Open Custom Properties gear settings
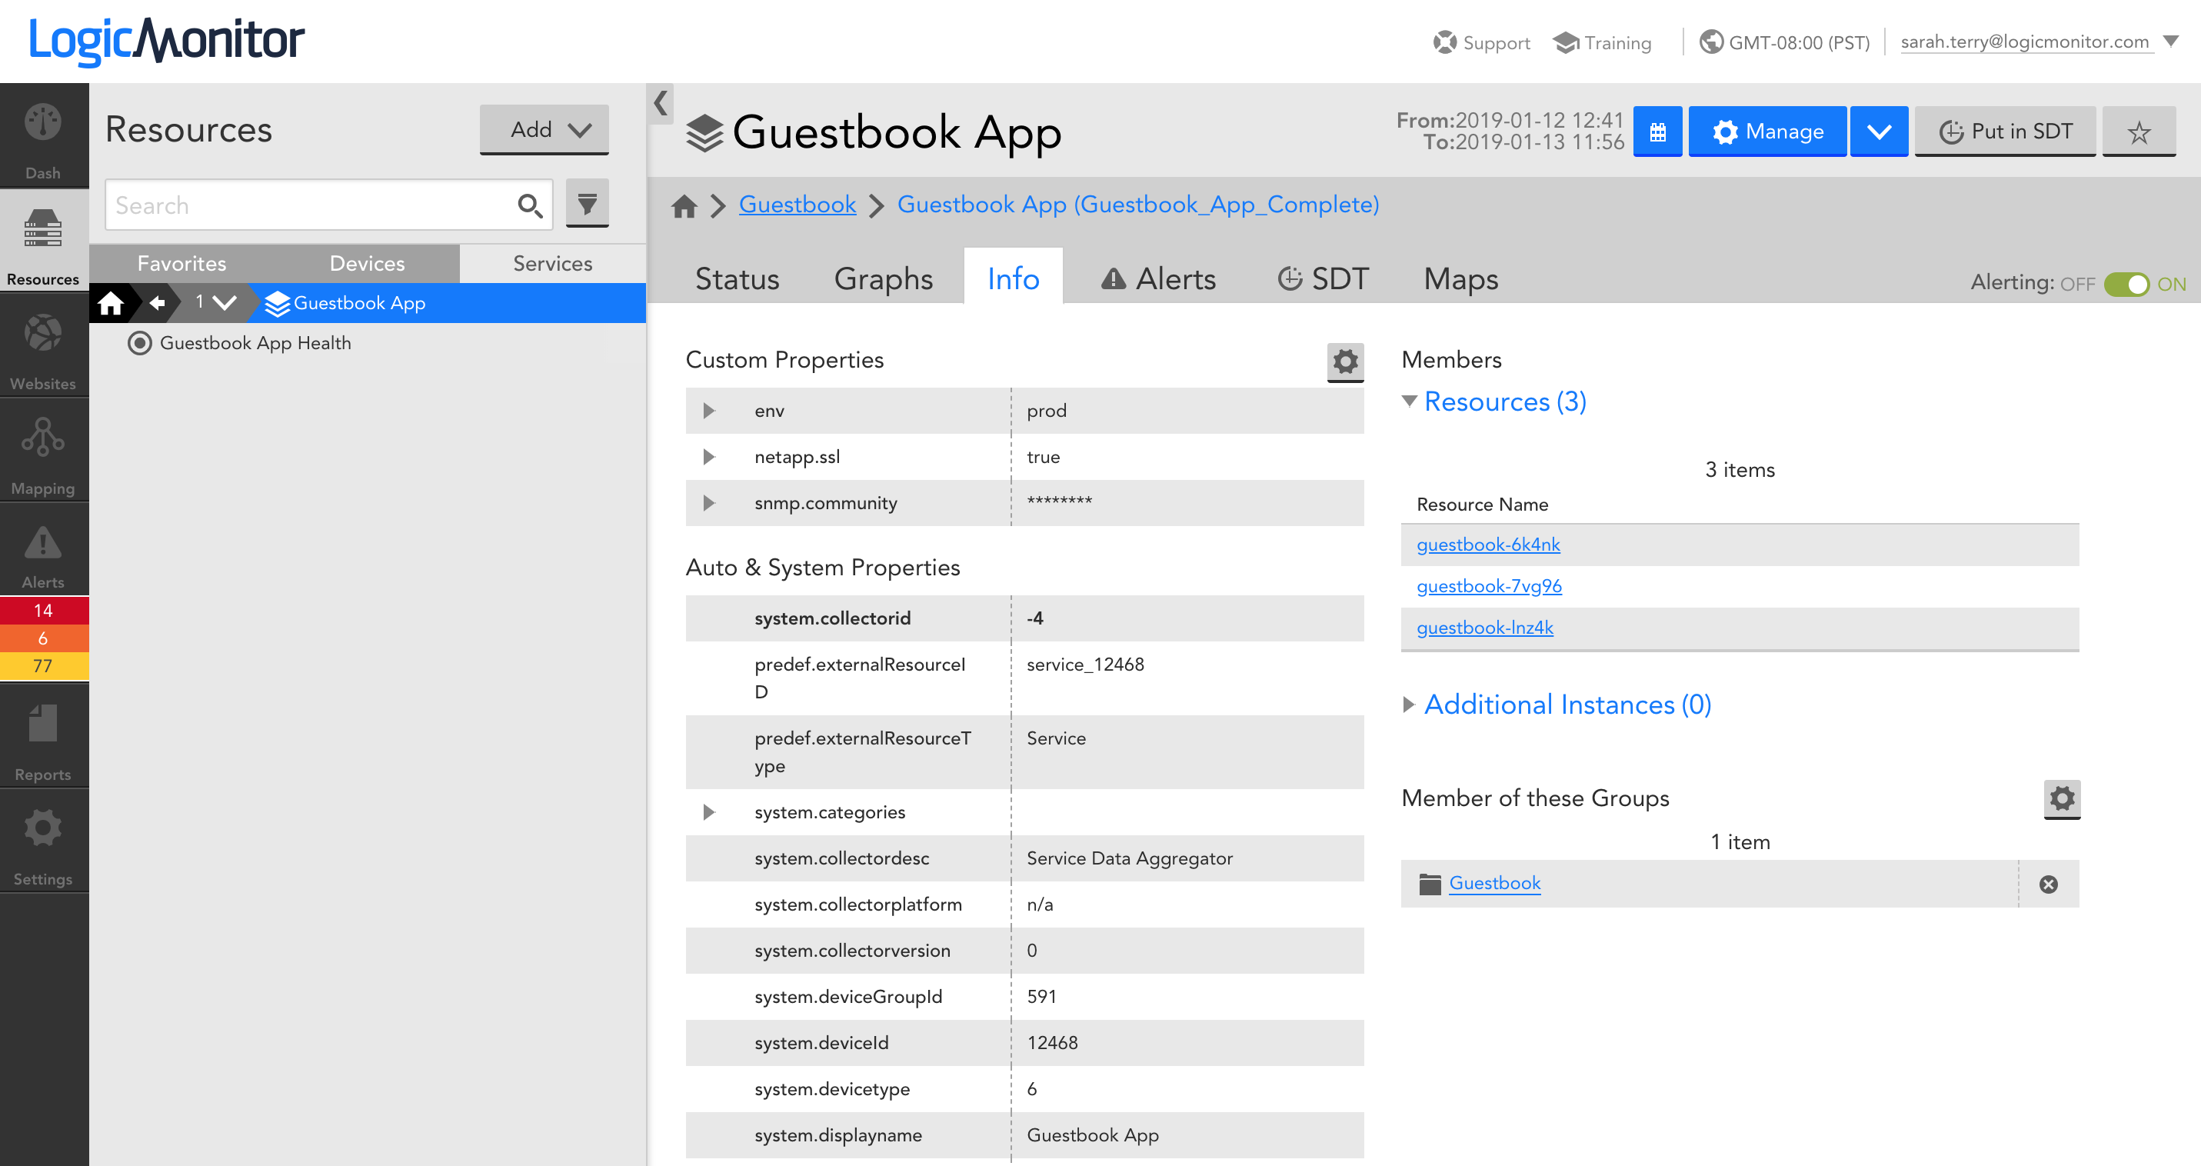2201x1166 pixels. 1345,361
